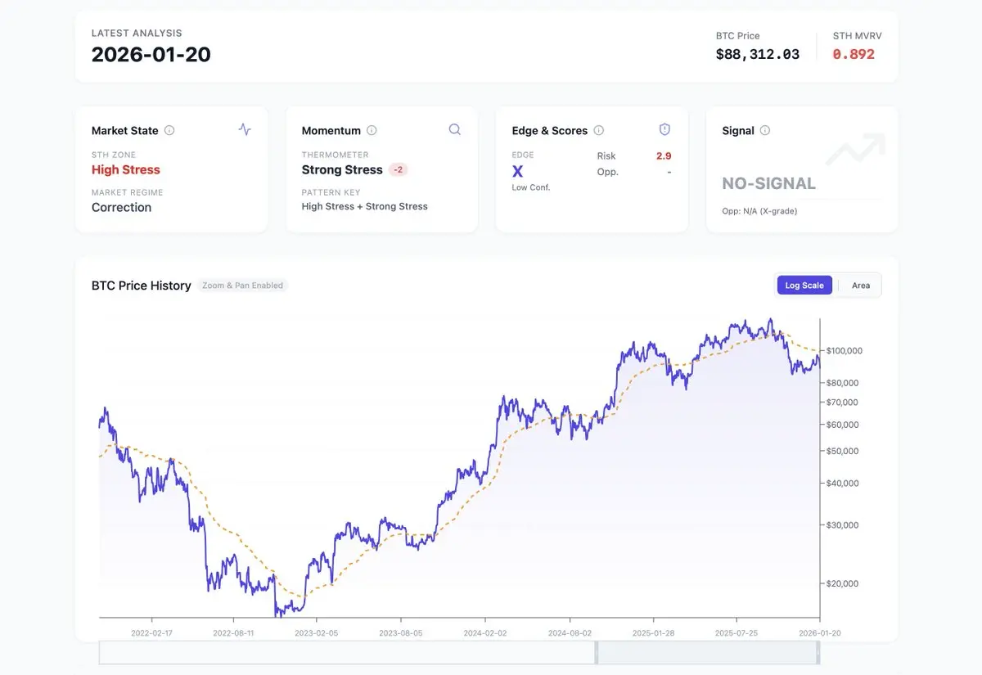Click the Market State info icon
The image size is (982, 675).
(169, 130)
